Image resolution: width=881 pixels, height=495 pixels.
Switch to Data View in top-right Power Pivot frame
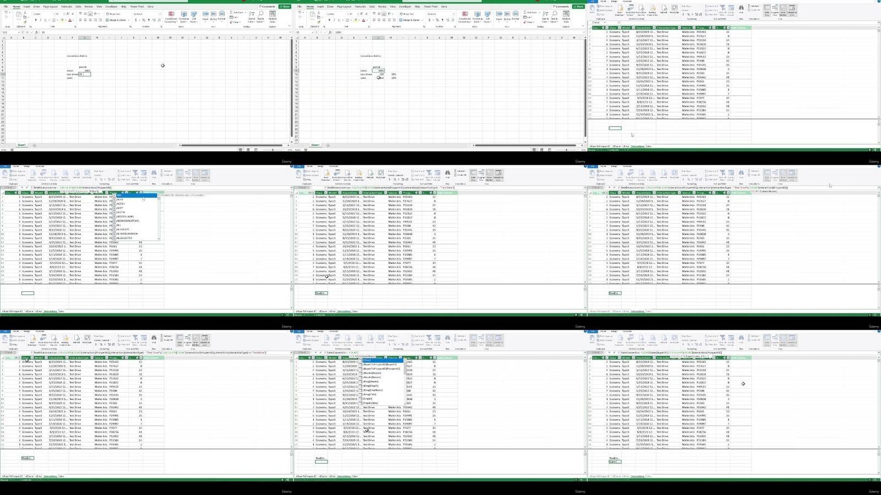[767, 9]
